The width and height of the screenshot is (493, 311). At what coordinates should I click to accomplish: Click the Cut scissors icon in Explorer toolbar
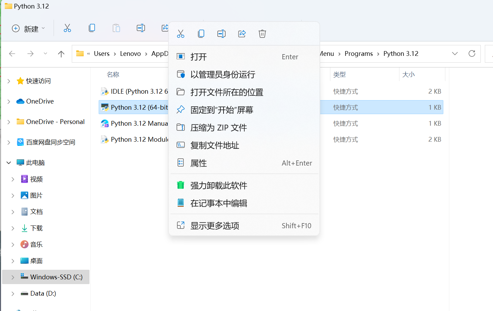coord(67,28)
